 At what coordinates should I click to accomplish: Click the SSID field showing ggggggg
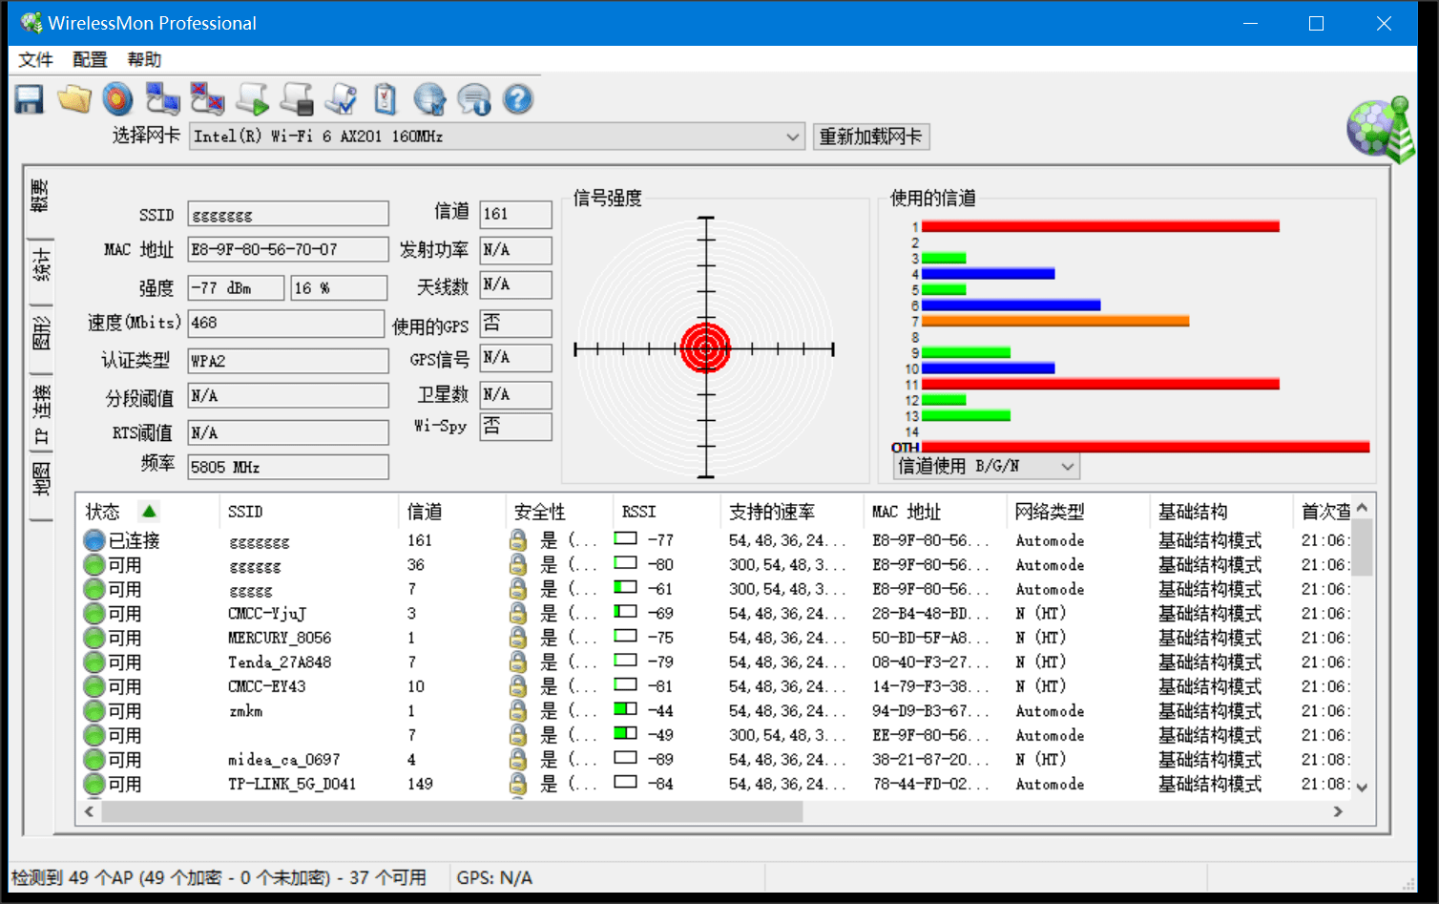click(x=288, y=214)
